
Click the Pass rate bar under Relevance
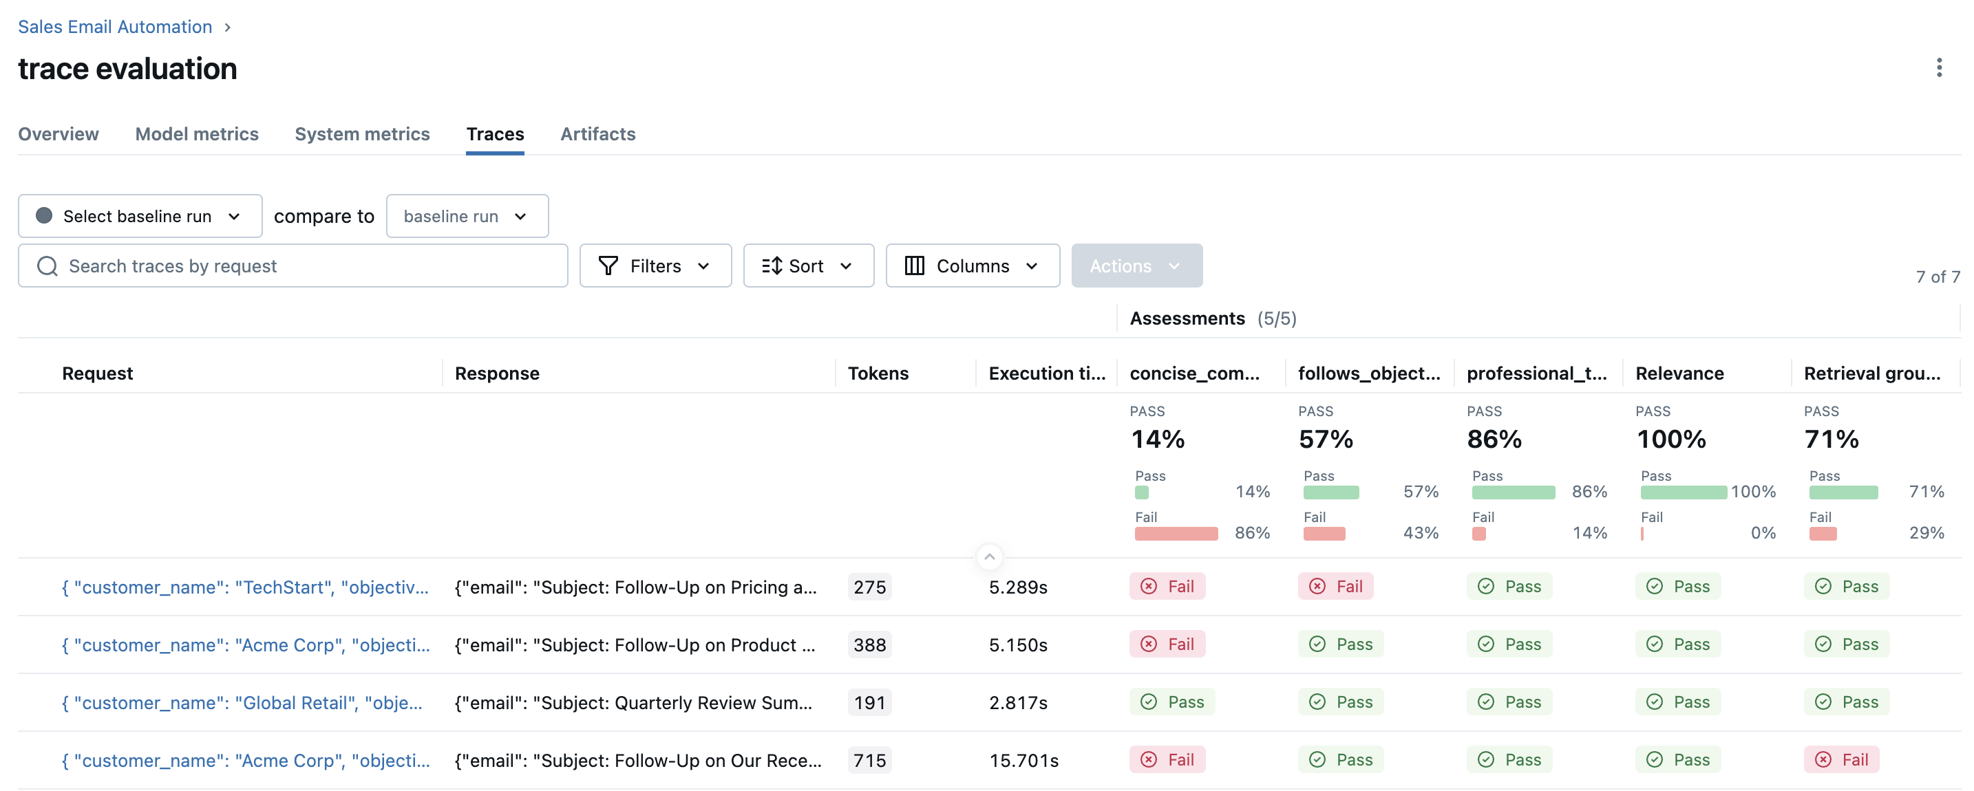1683,492
